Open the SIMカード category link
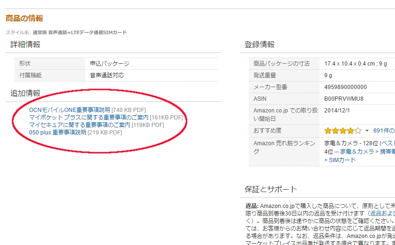Screen dimensions: 395x245 pos(342,160)
